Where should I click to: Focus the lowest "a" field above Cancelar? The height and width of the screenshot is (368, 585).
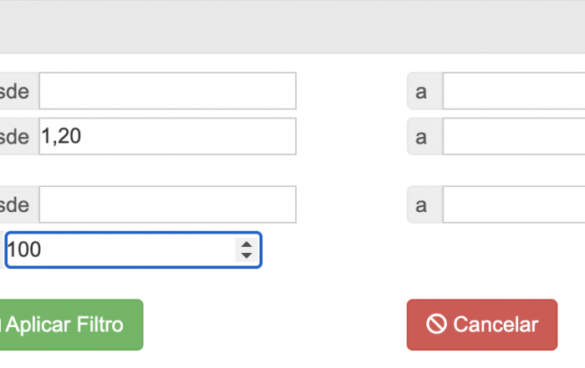coord(514,204)
